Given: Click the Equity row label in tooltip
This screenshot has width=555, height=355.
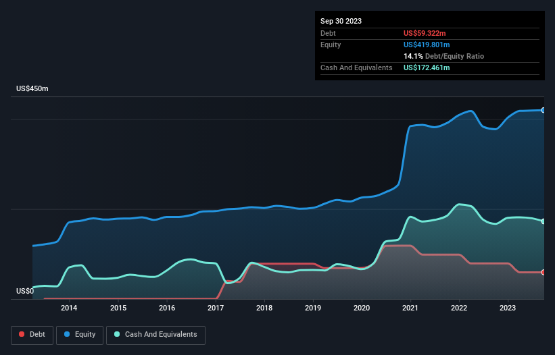Looking at the screenshot, I should (331, 45).
